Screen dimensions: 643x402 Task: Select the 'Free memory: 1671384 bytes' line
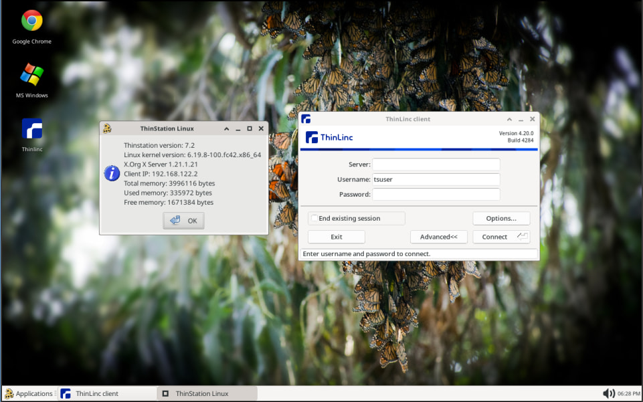[x=169, y=203]
